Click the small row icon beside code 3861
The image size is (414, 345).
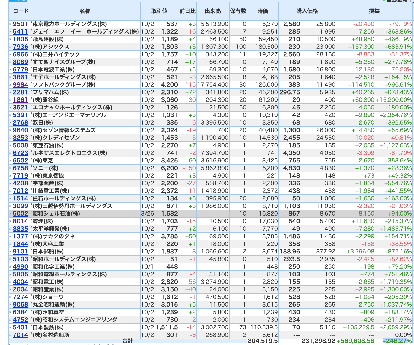(10, 77)
